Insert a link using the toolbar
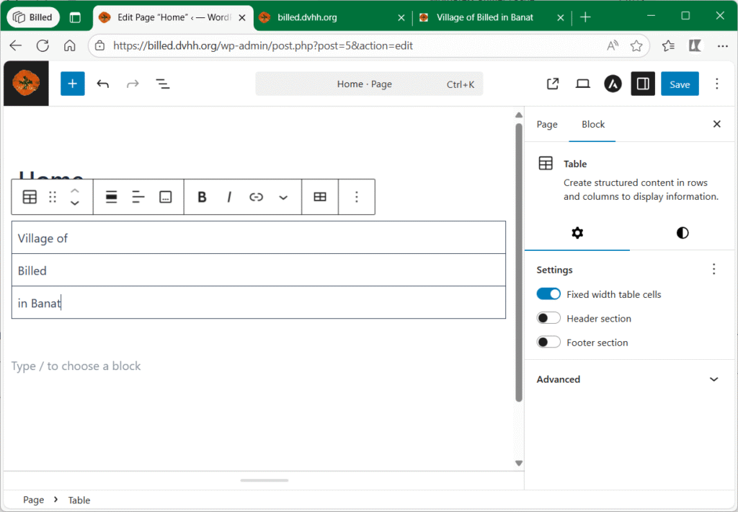Image resolution: width=738 pixels, height=512 pixels. point(256,197)
